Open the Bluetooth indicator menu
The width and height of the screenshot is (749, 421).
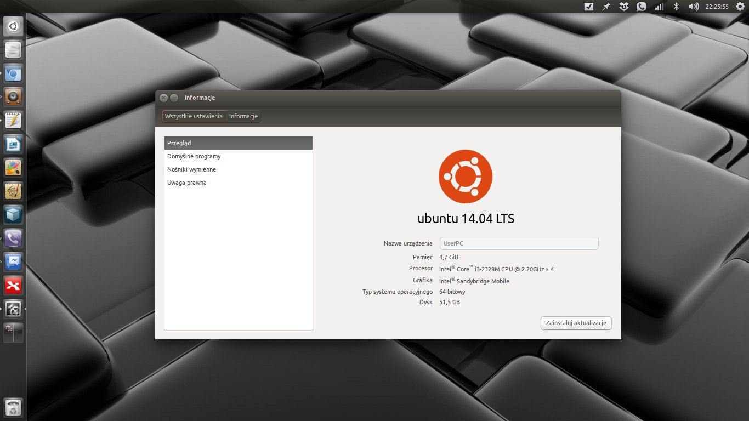pyautogui.click(x=676, y=7)
